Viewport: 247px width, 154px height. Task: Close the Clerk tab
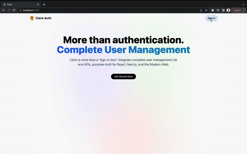[38, 5]
